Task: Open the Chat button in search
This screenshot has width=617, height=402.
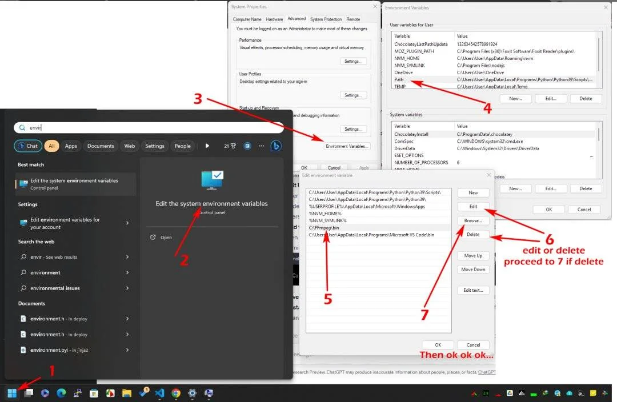Action: click(28, 146)
